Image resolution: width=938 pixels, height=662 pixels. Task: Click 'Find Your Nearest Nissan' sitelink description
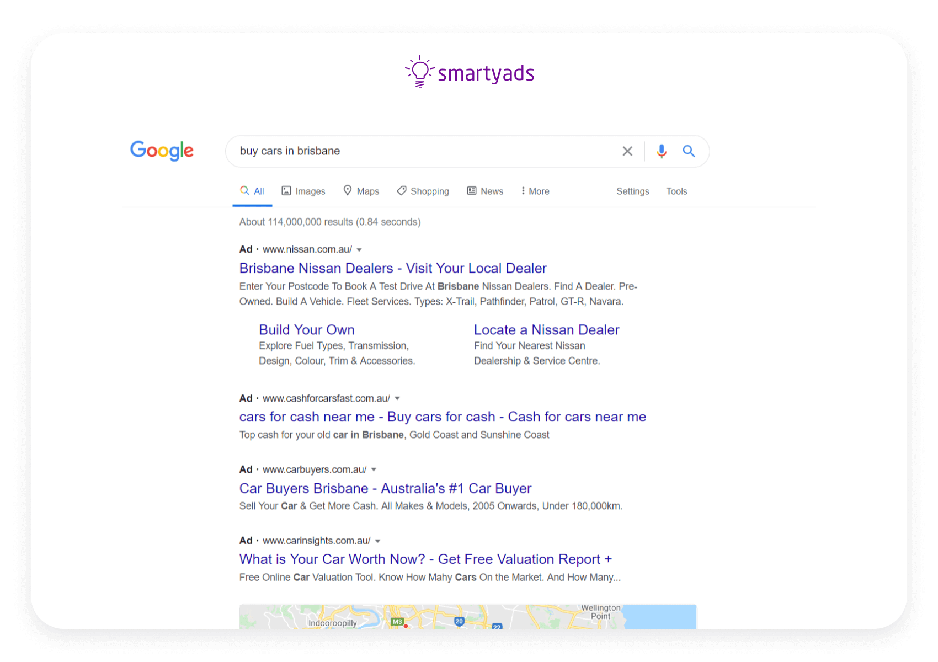point(537,353)
